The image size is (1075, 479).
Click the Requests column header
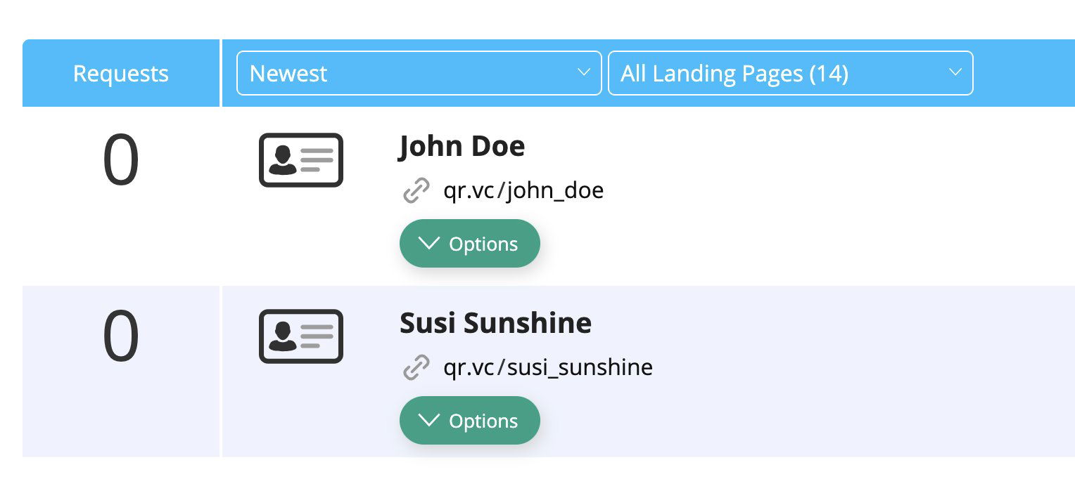coord(121,74)
